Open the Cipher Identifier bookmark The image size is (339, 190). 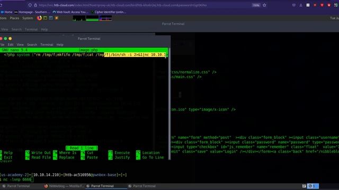[109, 12]
